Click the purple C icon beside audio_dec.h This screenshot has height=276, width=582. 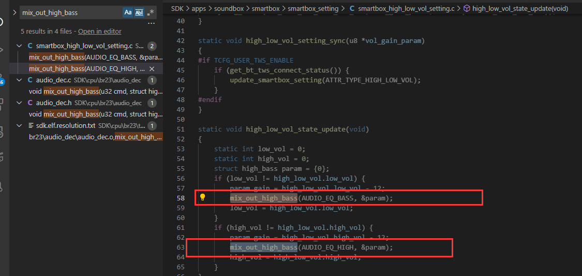coord(30,103)
